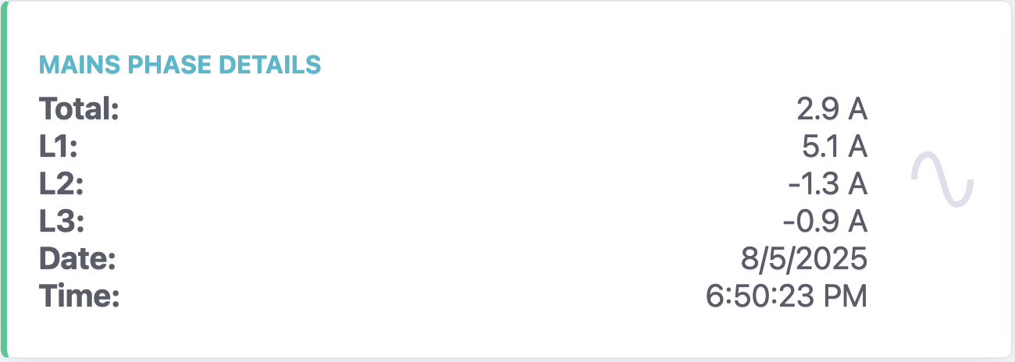Click the A unit after 5.1
This screenshot has width=1015, height=362.
click(x=857, y=147)
